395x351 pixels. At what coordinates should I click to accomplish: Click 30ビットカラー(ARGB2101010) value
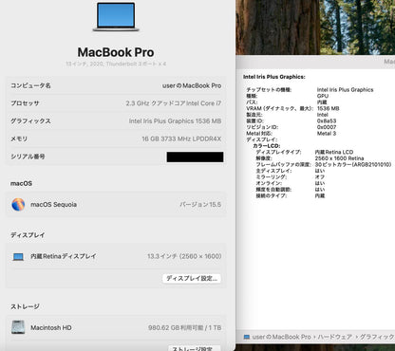coord(353,164)
